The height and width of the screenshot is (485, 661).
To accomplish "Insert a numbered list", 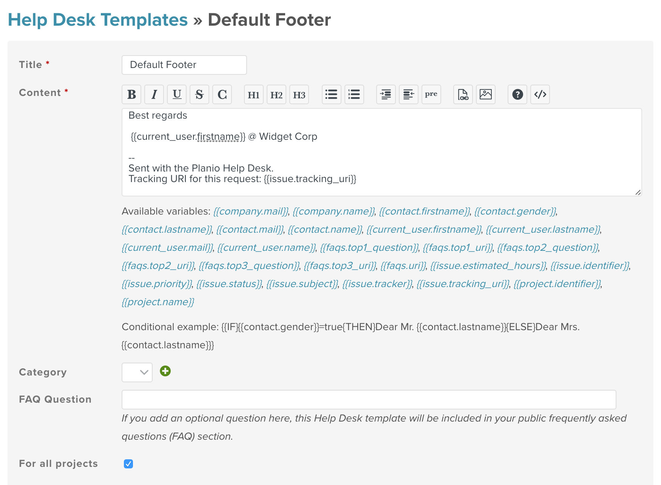I will coord(354,94).
